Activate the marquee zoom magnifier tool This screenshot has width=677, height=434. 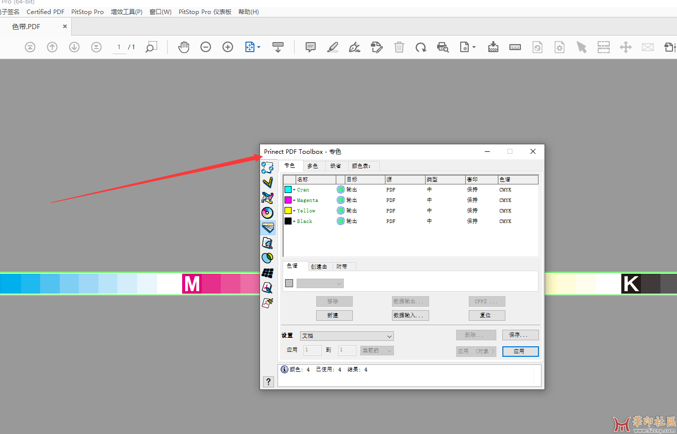pyautogui.click(x=152, y=47)
